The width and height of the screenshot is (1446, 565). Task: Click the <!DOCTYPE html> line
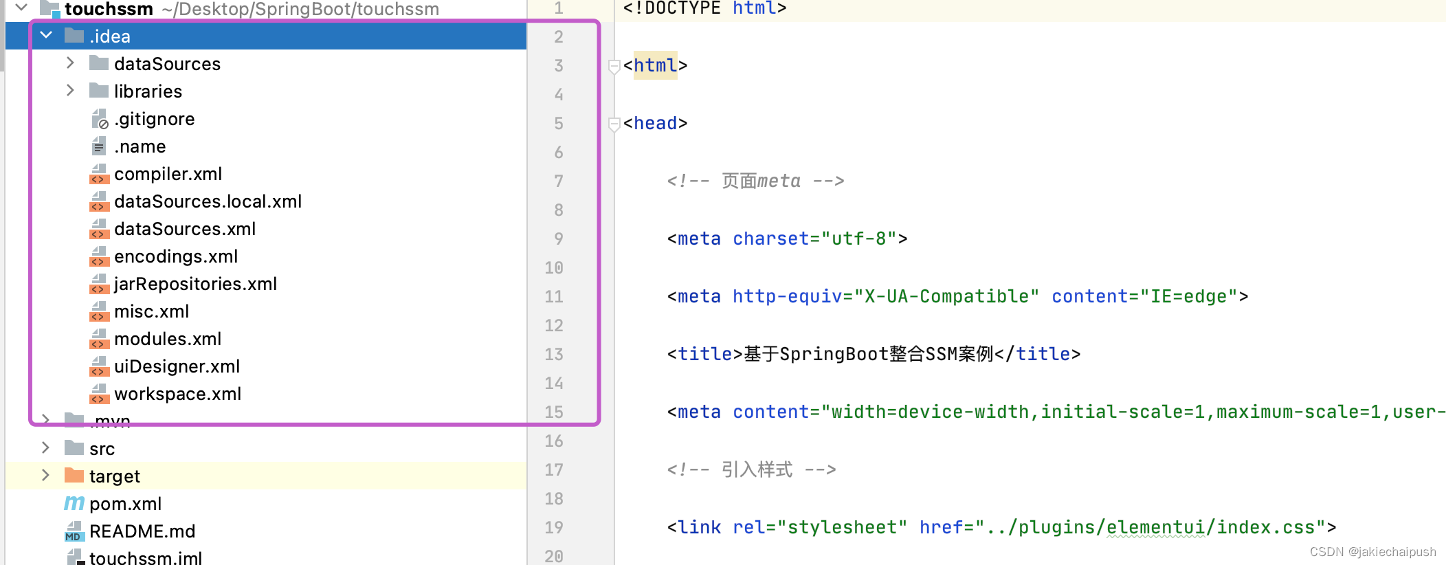(x=704, y=8)
